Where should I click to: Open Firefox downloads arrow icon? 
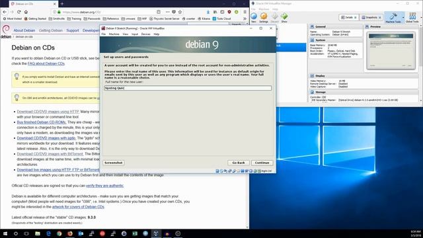[x=208, y=12]
